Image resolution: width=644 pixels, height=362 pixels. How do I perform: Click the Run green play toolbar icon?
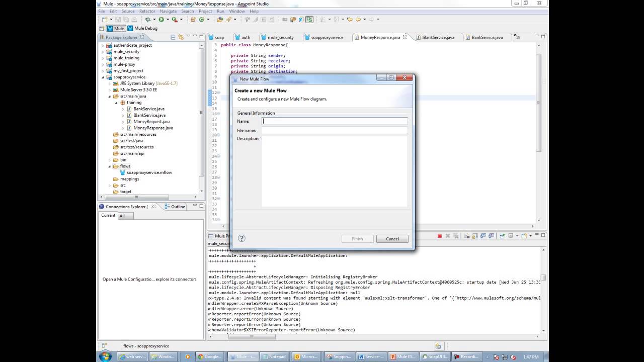[161, 20]
